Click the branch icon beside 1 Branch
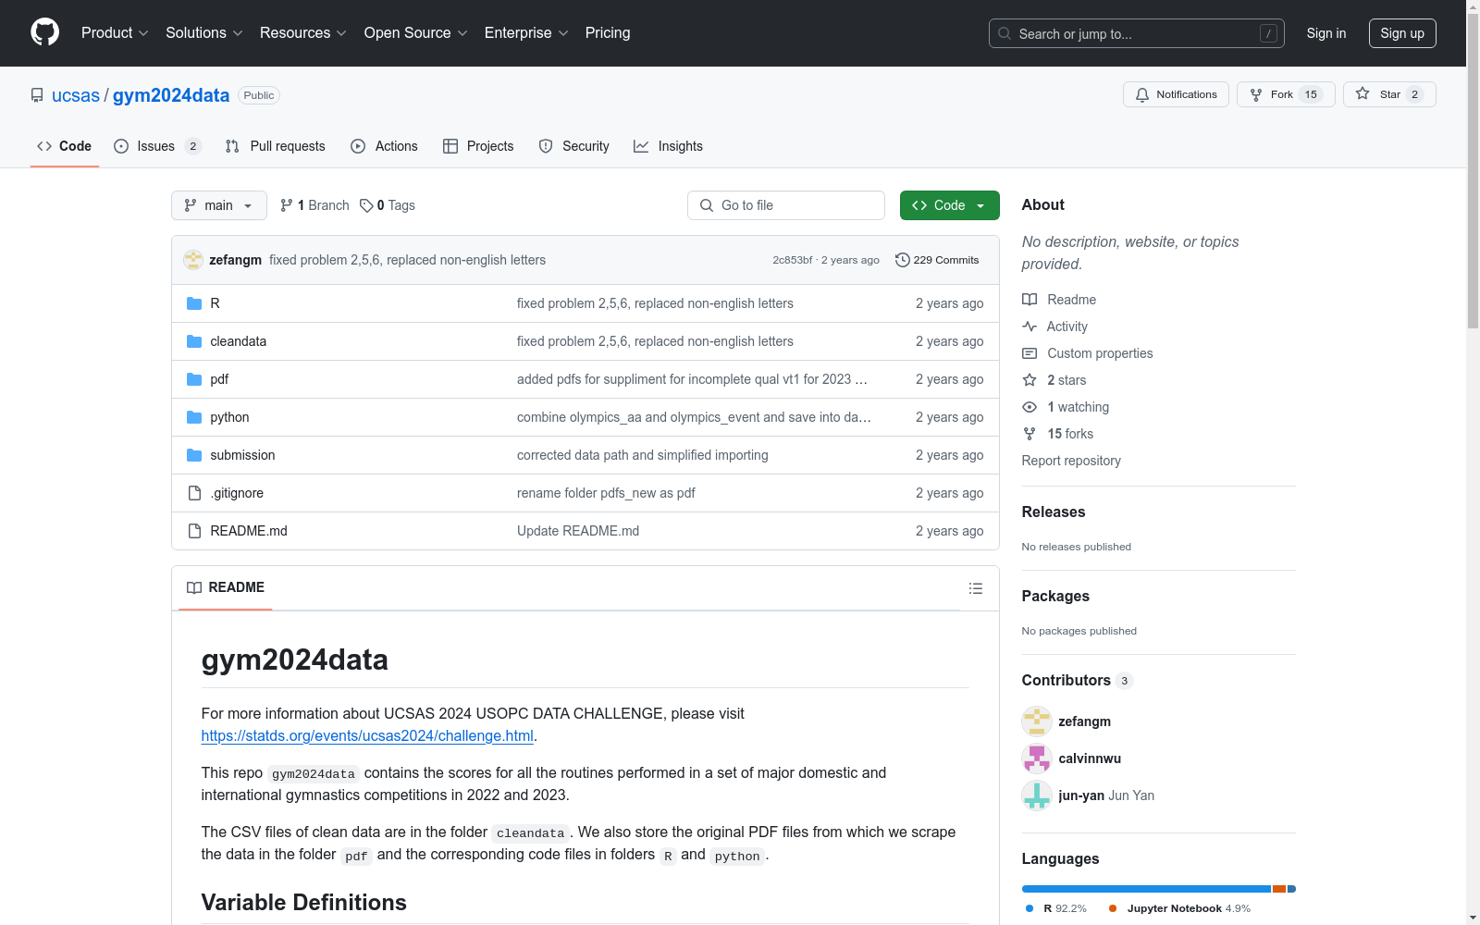Screen dimensions: 1480x925 pos(287,205)
